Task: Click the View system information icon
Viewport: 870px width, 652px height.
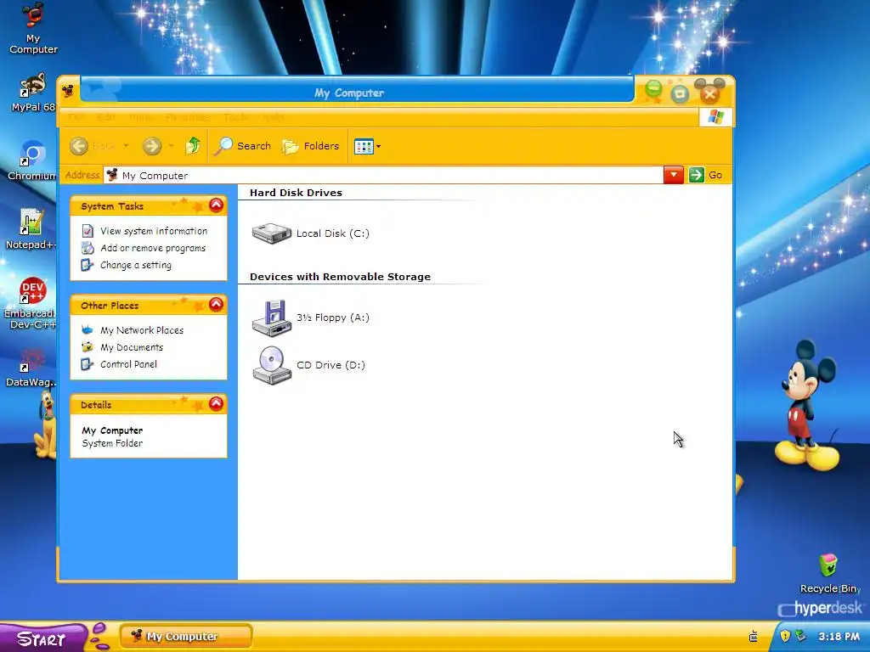Action: (x=88, y=231)
